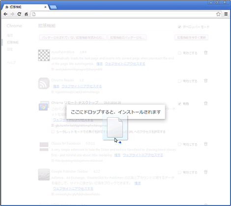This screenshot has width=231, height=206.
Task: Open AutoPatchWork permissions link
Action: point(99,64)
